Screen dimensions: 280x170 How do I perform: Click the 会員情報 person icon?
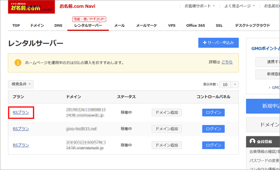252,141
